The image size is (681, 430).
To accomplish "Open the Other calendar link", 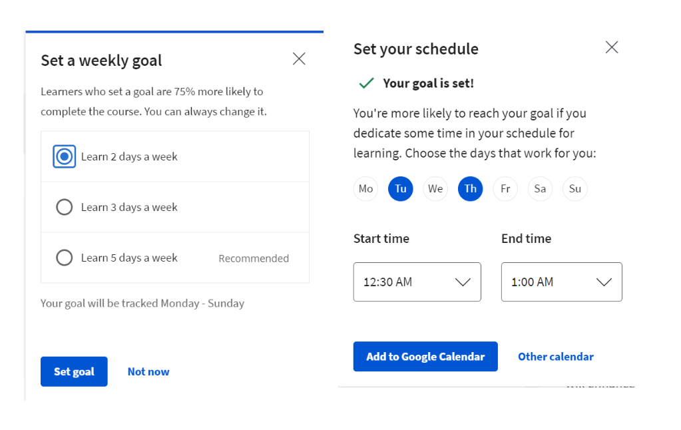I will (x=556, y=357).
